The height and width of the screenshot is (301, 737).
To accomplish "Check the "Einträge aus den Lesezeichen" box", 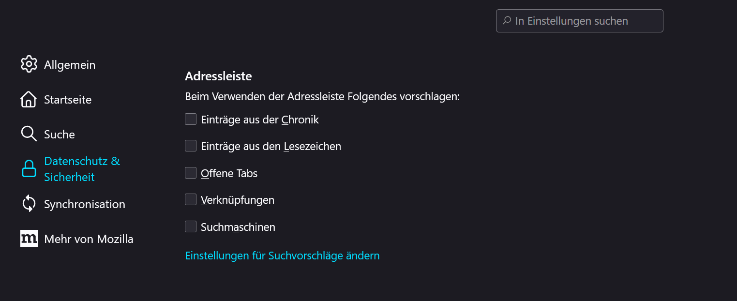I will (x=191, y=146).
